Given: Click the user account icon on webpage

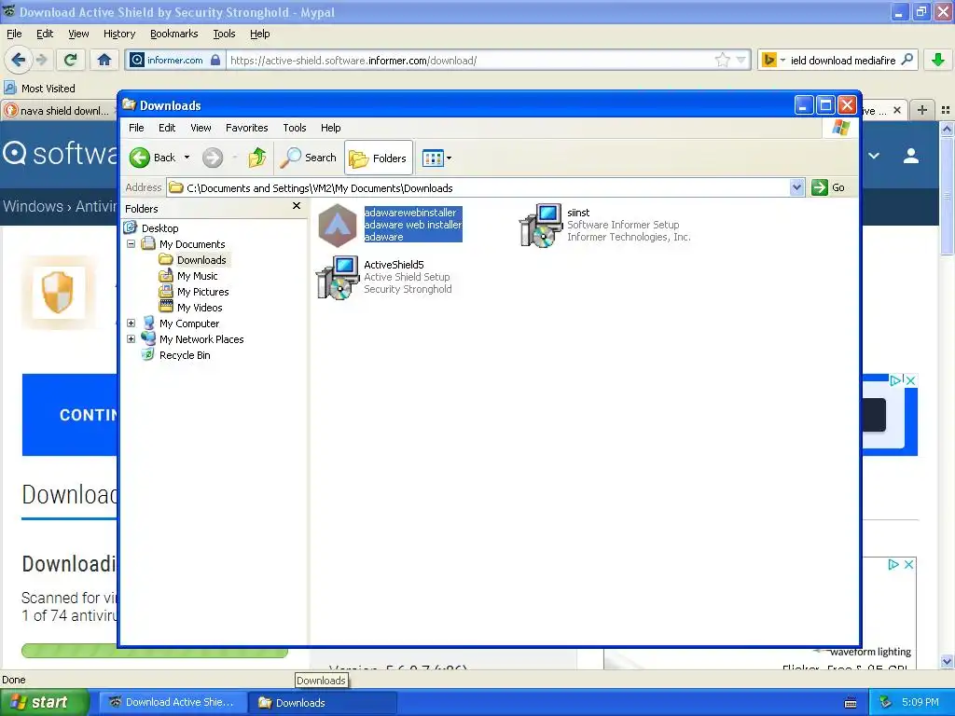Looking at the screenshot, I should (911, 156).
